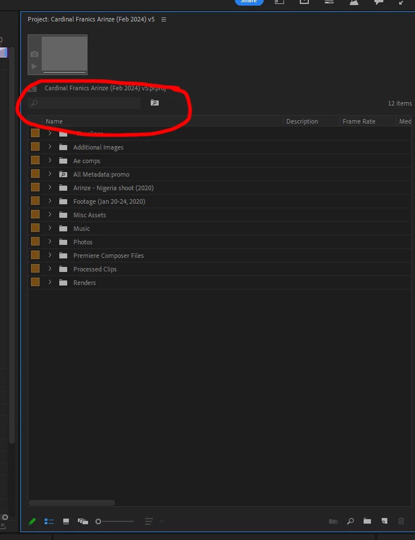Click the 'Cardinal Franics Arinze (Feb 2024) v5.prproj' filename
Viewport: 415px width, 540px height.
[x=105, y=88]
